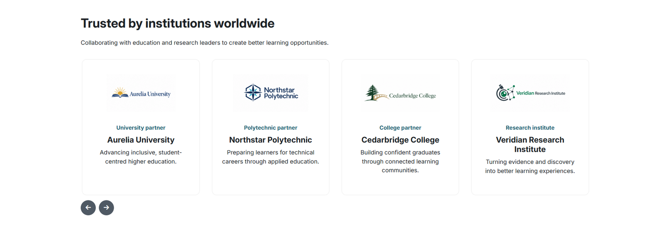This screenshot has height=232, width=664.
Task: Click the previous arrow carousel button
Action: click(x=88, y=208)
